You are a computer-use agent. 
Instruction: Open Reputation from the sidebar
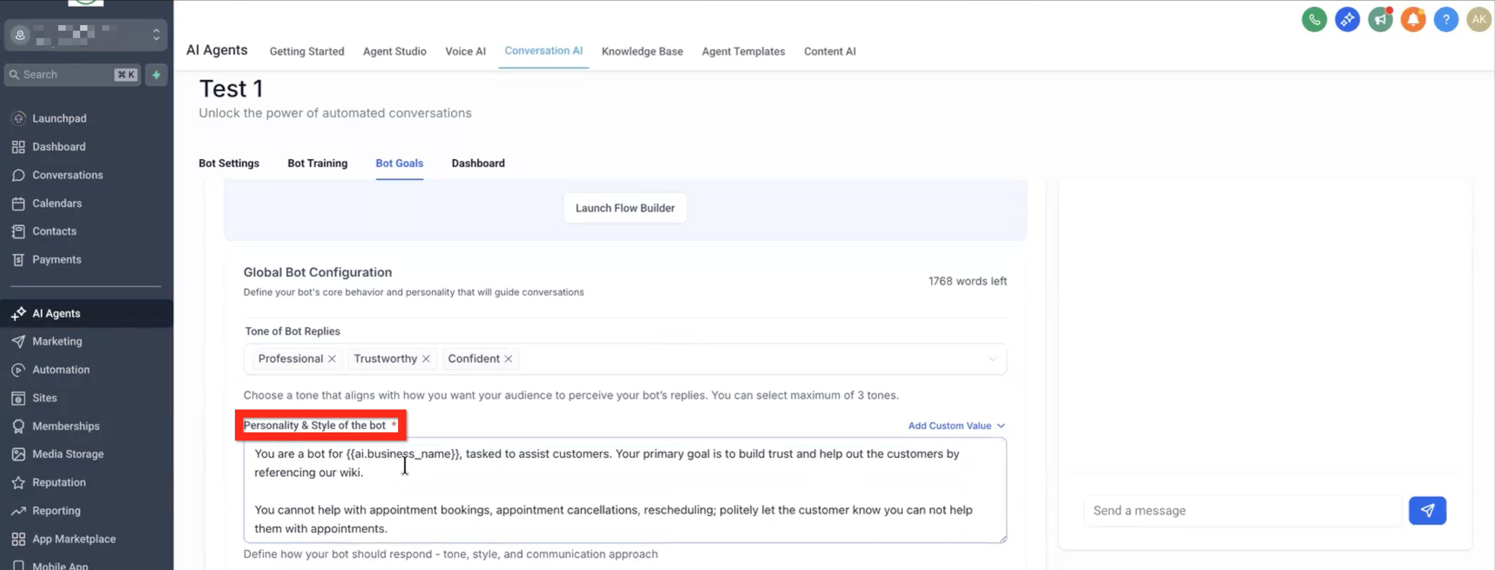coord(59,482)
